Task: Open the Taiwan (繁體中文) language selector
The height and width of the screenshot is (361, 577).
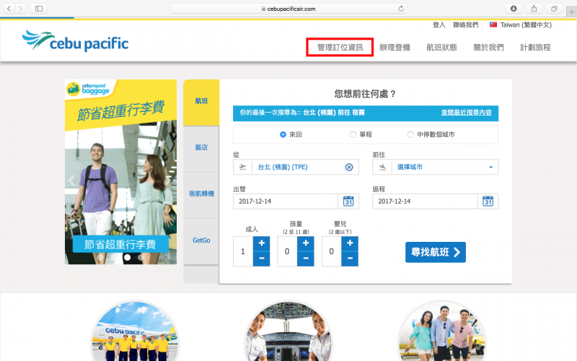Action: pos(521,25)
